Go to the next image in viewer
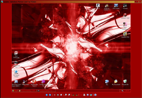Screen dimensions: 142x98 50,95
